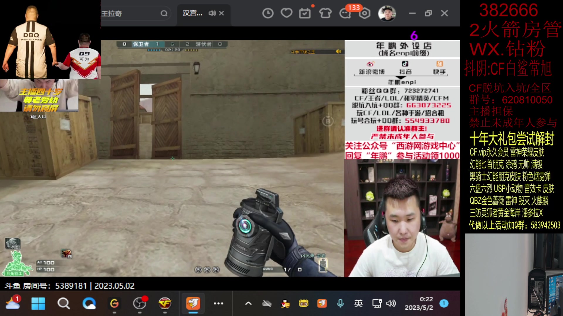
Task: Click the 十年大礼包尝试解封 heading
Action: coord(512,138)
